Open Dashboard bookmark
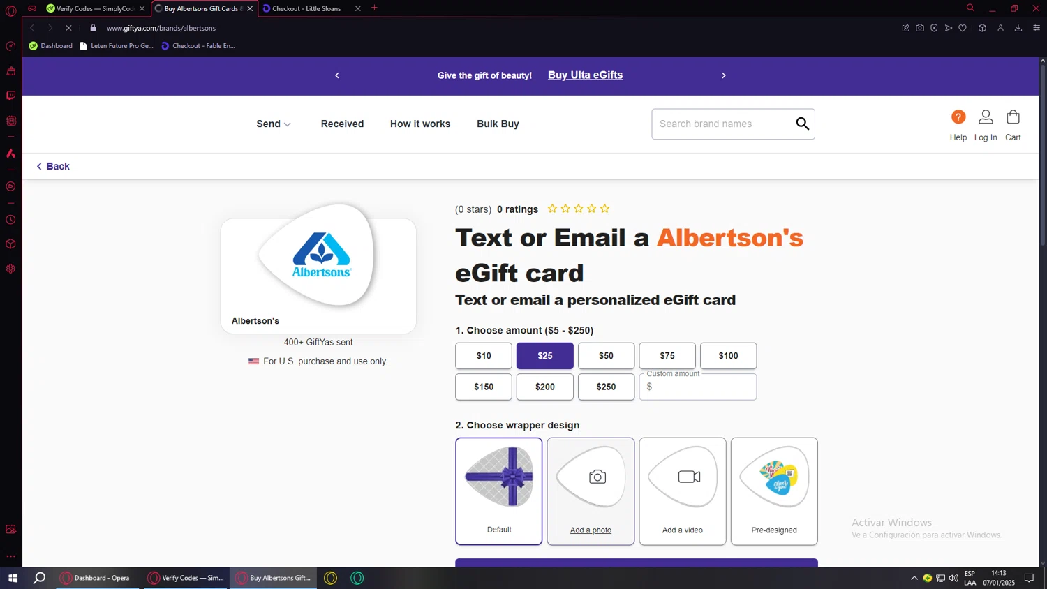Image resolution: width=1047 pixels, height=589 pixels. click(50, 46)
